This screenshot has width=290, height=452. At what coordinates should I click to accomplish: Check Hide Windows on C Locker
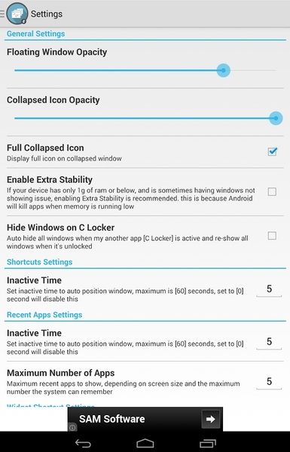[x=272, y=236]
